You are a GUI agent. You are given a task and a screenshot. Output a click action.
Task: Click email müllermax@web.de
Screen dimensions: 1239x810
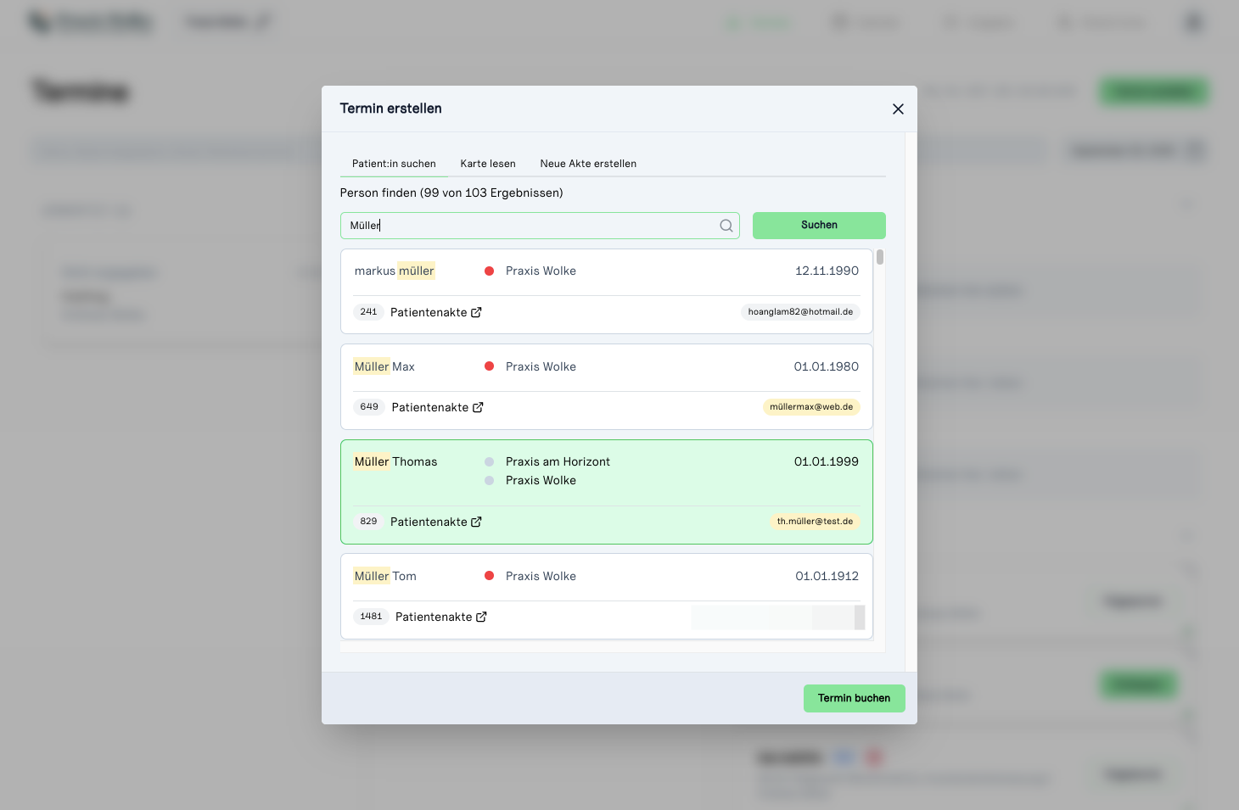(x=811, y=407)
